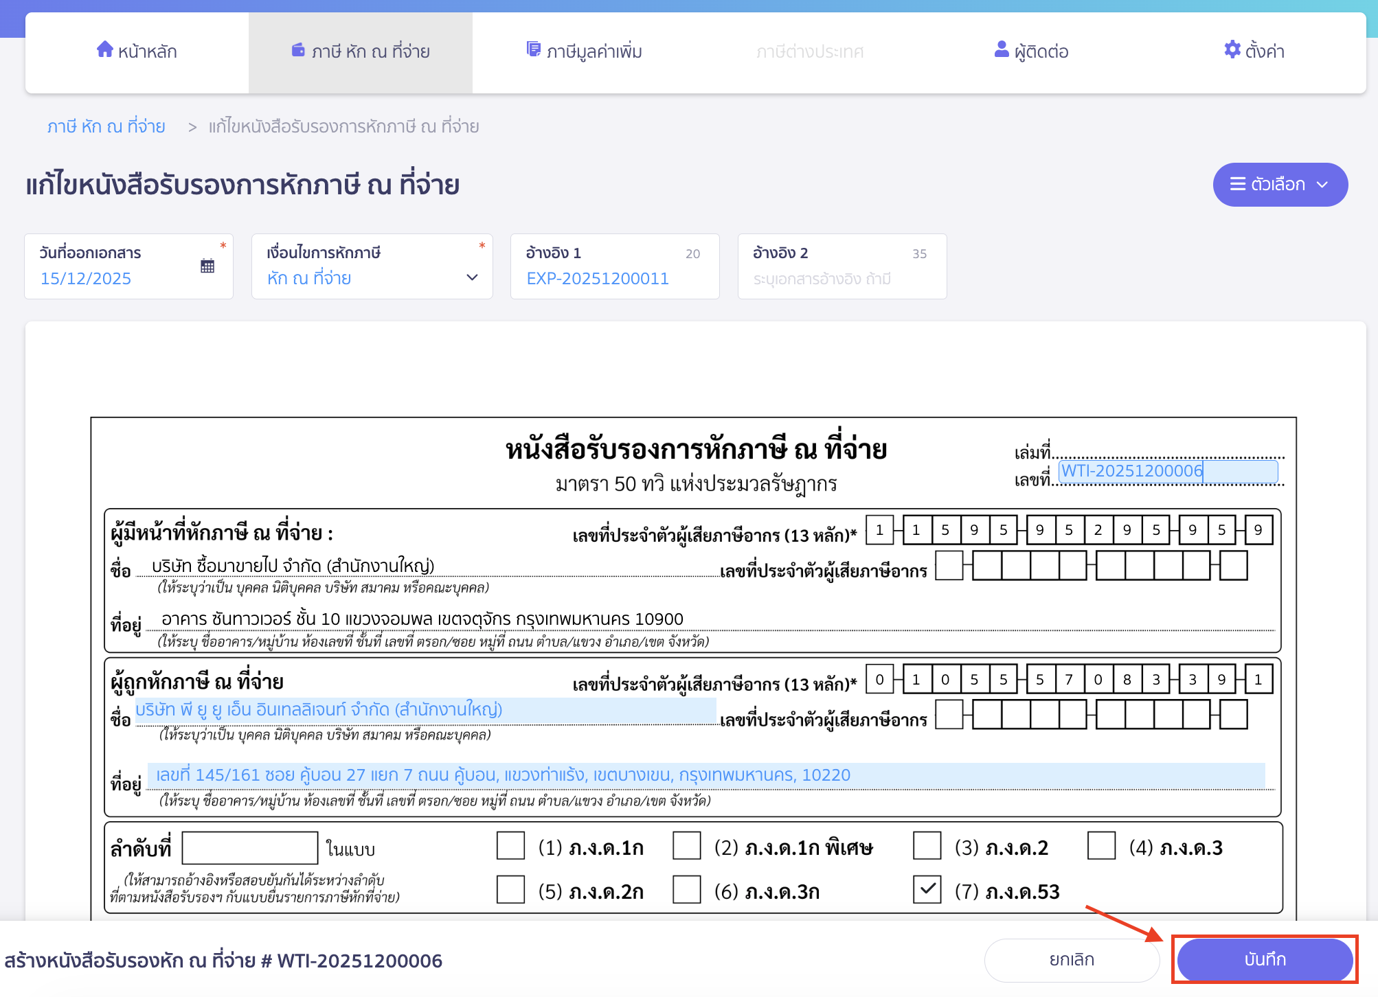1378x997 pixels.
Task: Click the hamburger icon inside ตัวเลือก button
Action: coord(1236,184)
